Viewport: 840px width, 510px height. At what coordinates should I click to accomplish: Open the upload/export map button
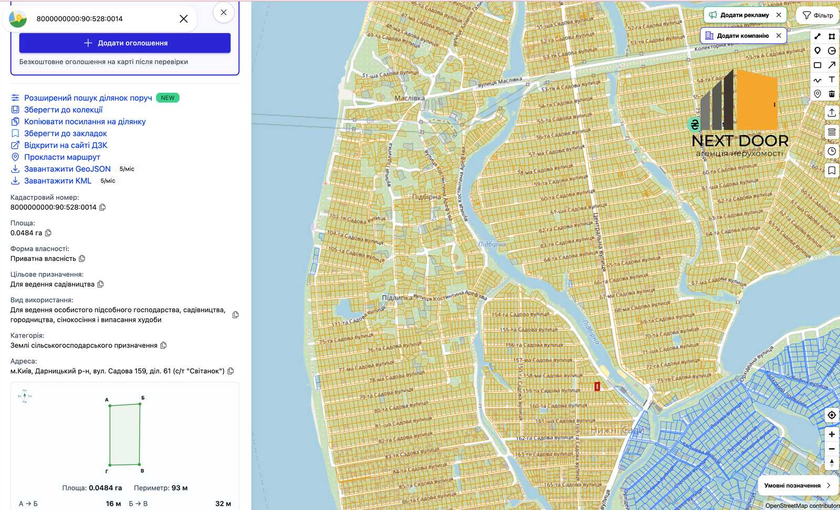[832, 113]
